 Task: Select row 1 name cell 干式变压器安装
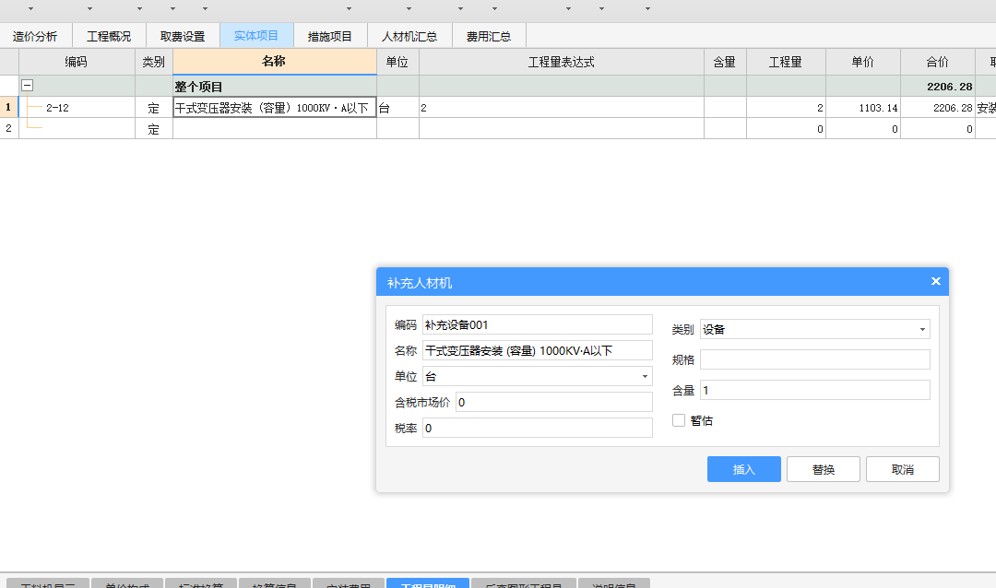(x=275, y=108)
